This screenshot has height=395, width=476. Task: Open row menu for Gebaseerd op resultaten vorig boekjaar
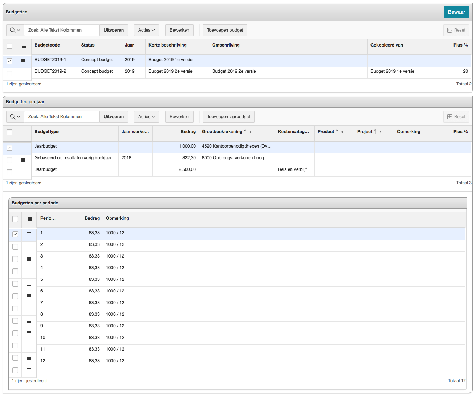23,160
